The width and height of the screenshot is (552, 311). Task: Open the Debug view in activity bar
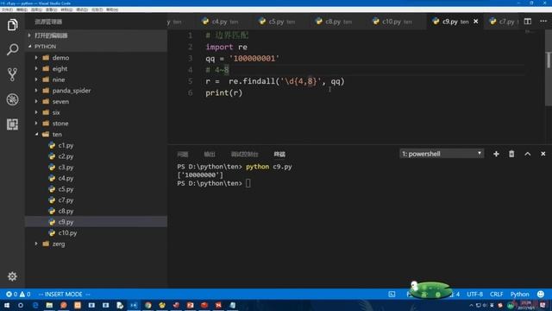point(12,99)
